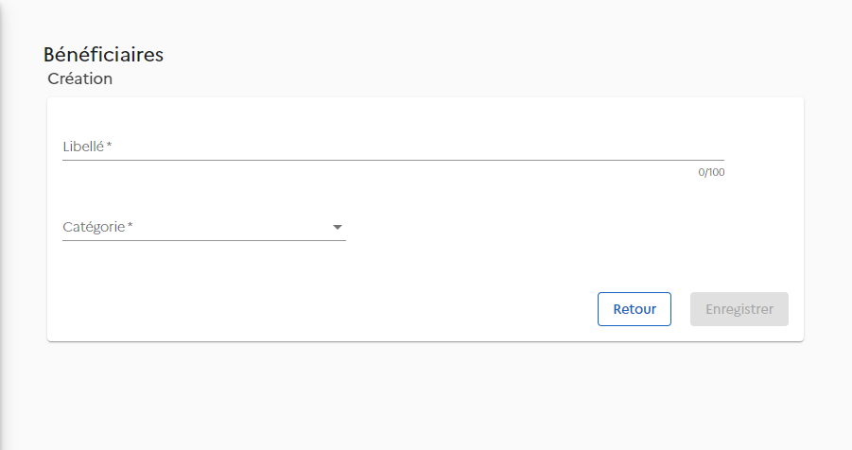Click the underline beneath the Catégorie dropdown
The height and width of the screenshot is (450, 852).
203,240
